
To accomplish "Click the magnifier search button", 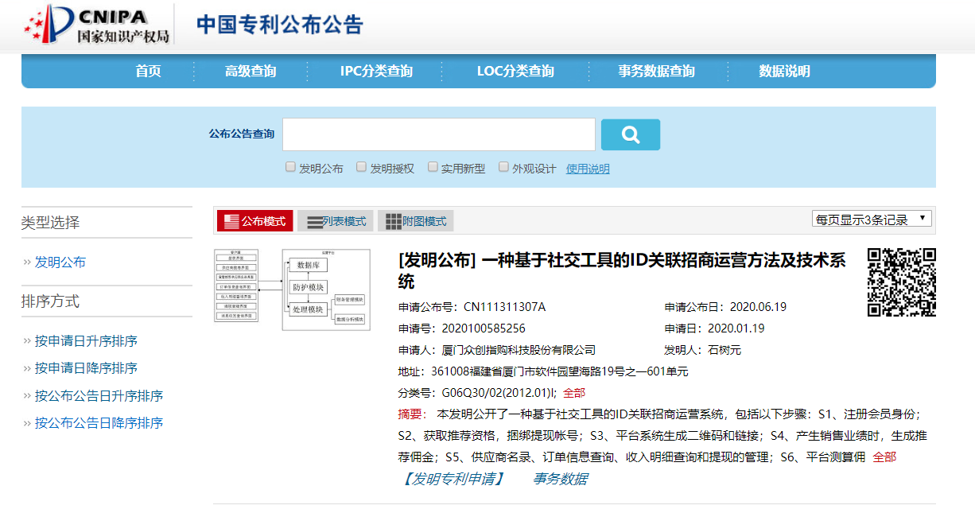I will (630, 134).
